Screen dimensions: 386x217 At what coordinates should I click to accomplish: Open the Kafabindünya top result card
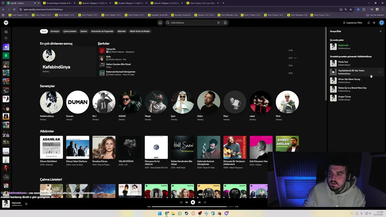(x=68, y=61)
